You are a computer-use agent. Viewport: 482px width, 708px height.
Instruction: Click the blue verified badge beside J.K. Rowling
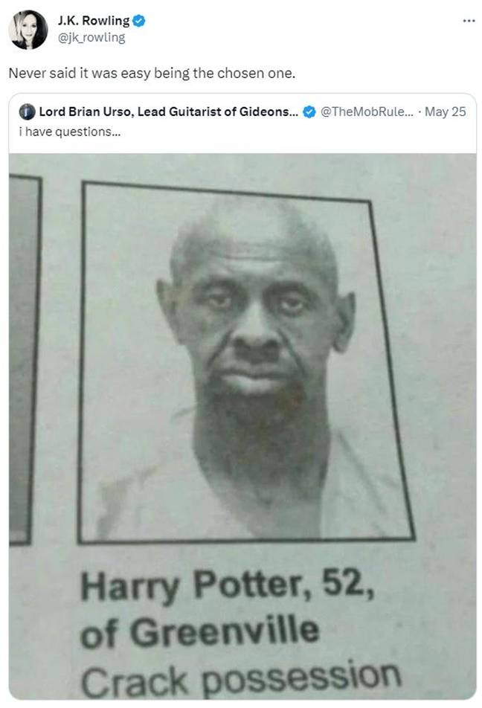(138, 21)
